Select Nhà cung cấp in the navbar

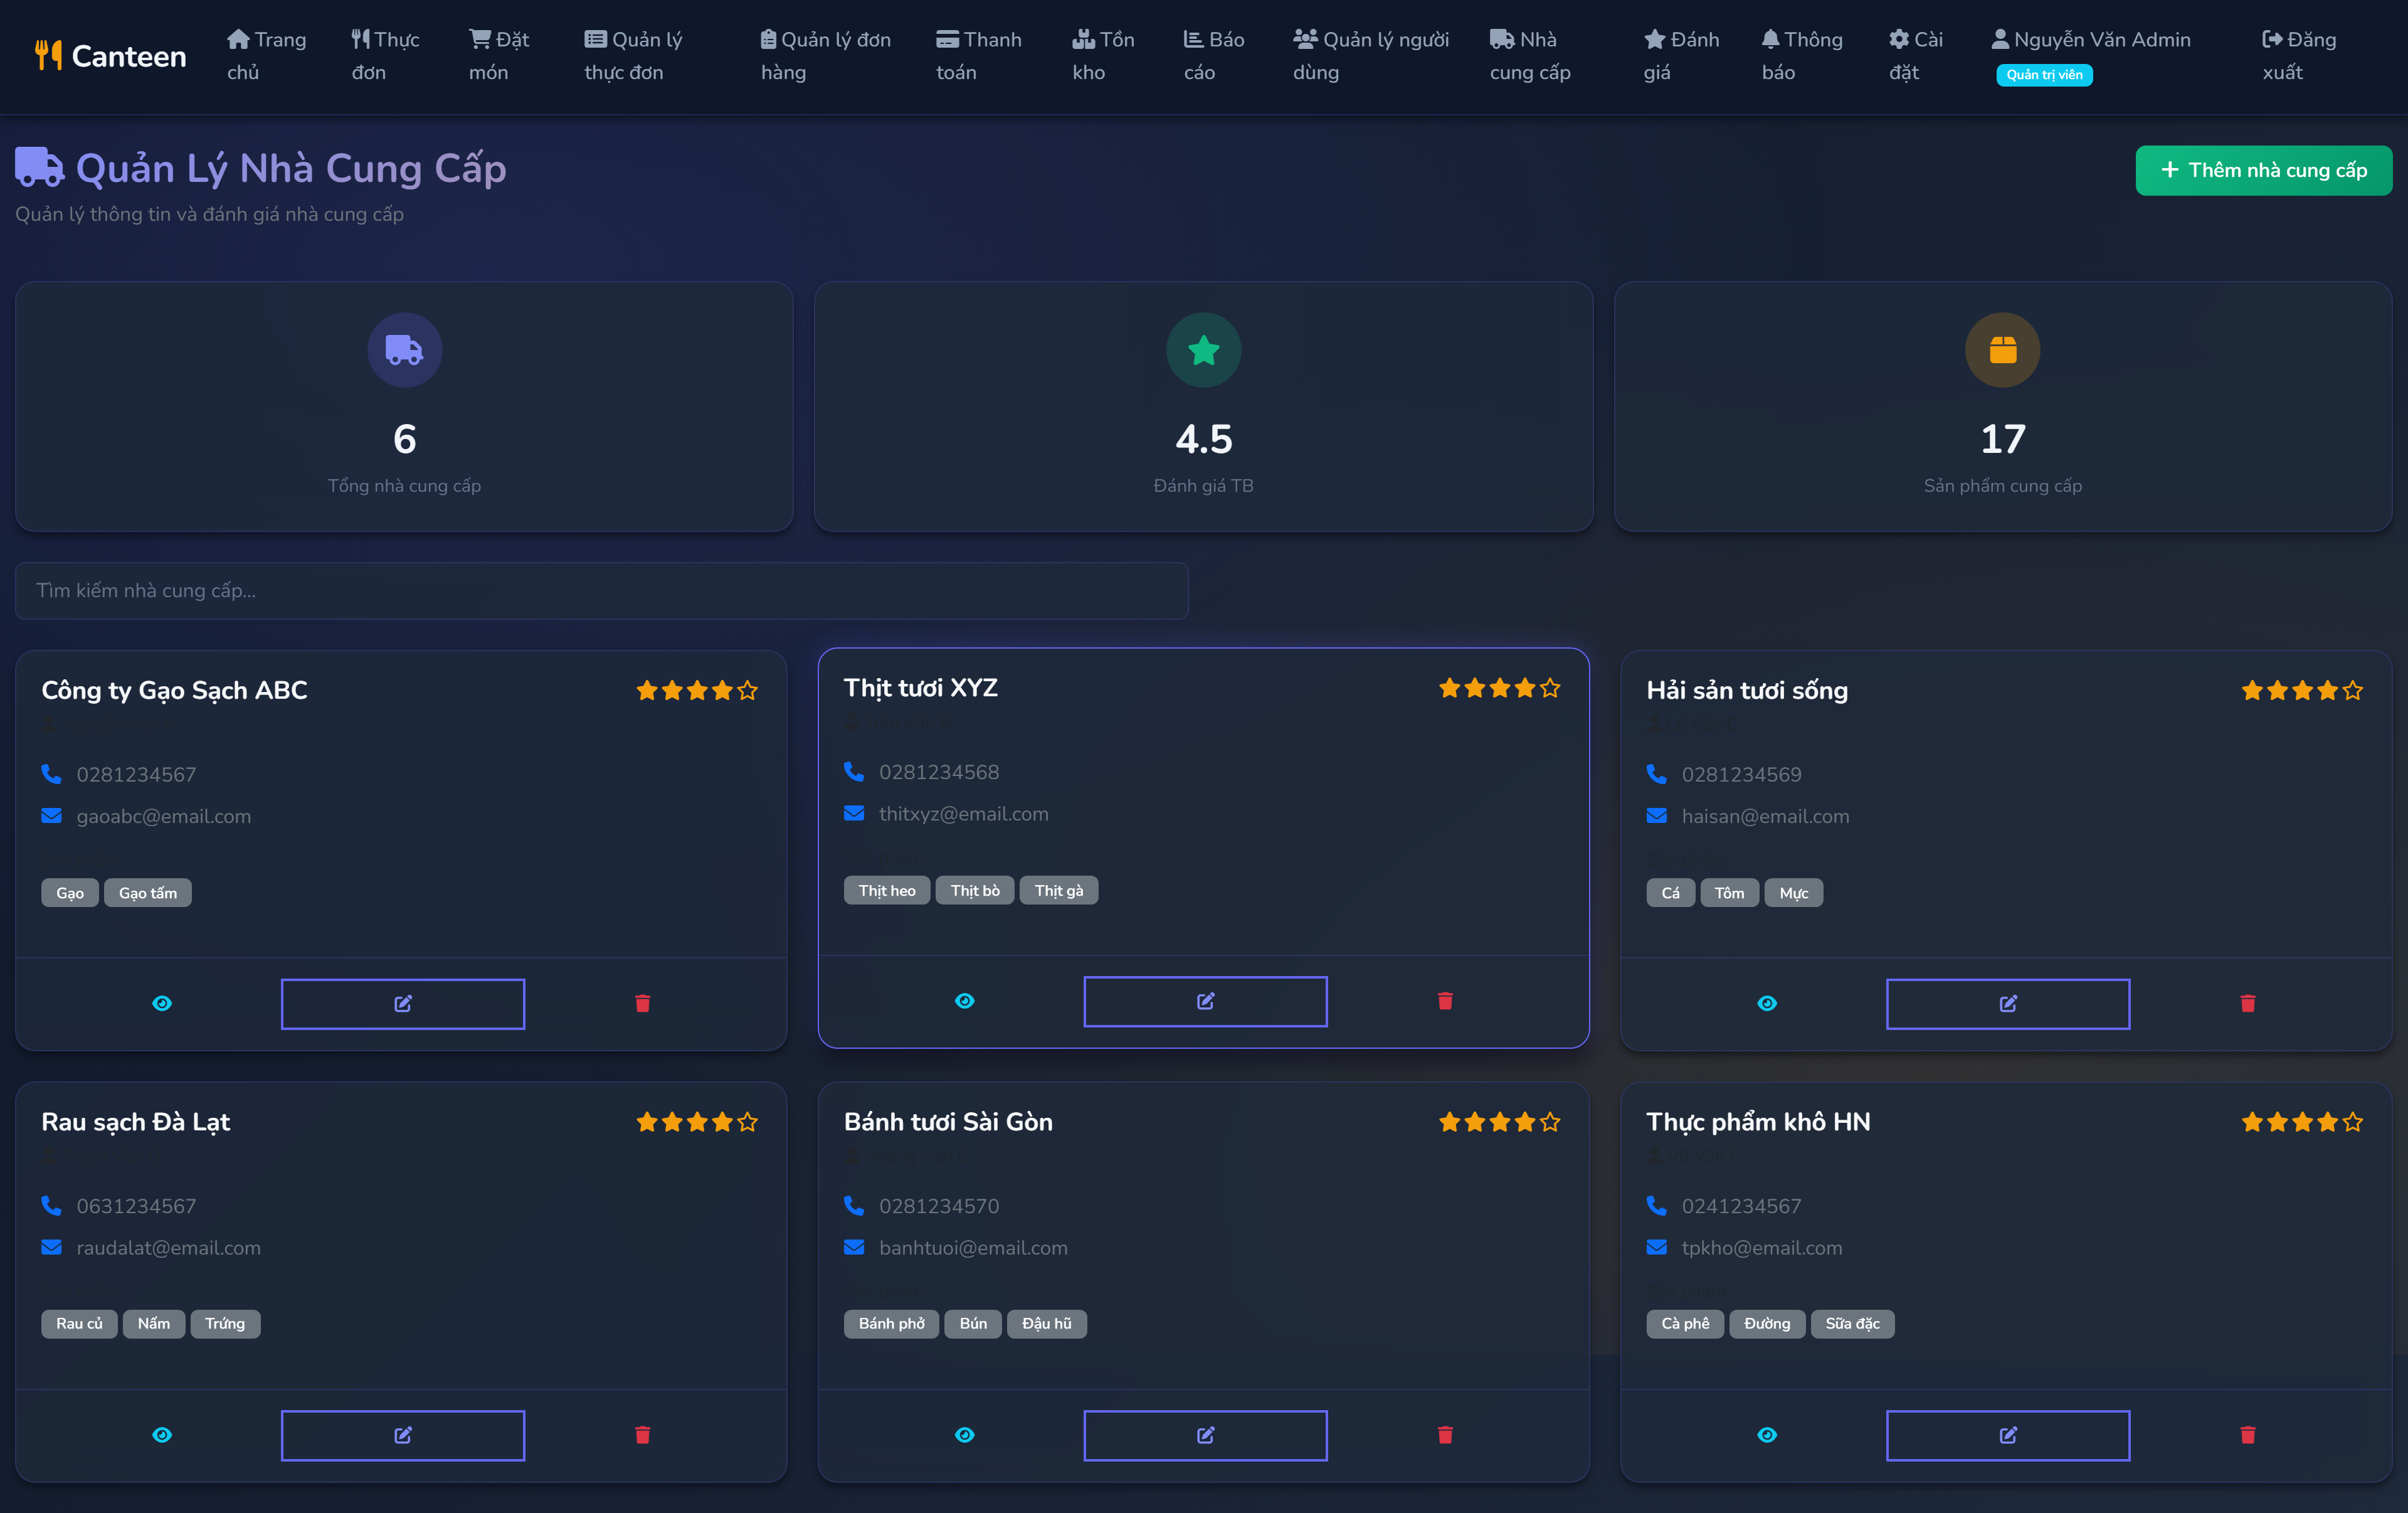(1530, 56)
